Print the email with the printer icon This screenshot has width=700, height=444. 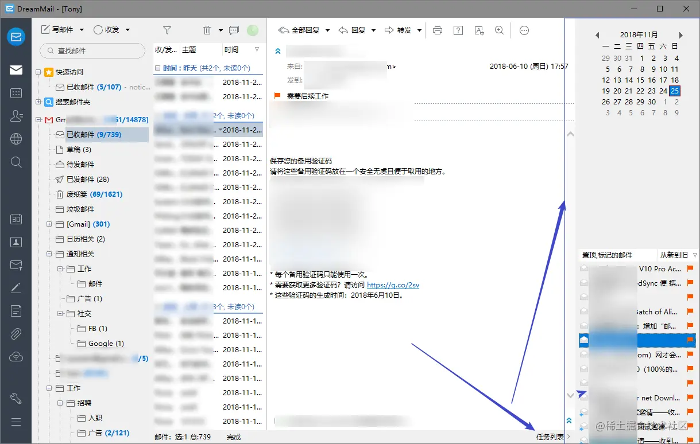pyautogui.click(x=438, y=30)
